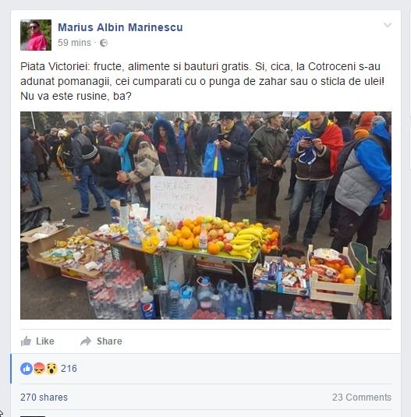View the 216 reactions count

pos(69,369)
